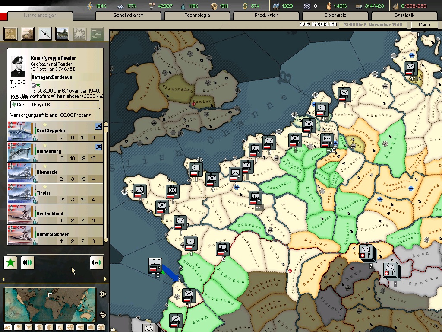The image size is (442, 332).
Task: Switch to briefcase diplomatic map mode
Action: click(90, 328)
